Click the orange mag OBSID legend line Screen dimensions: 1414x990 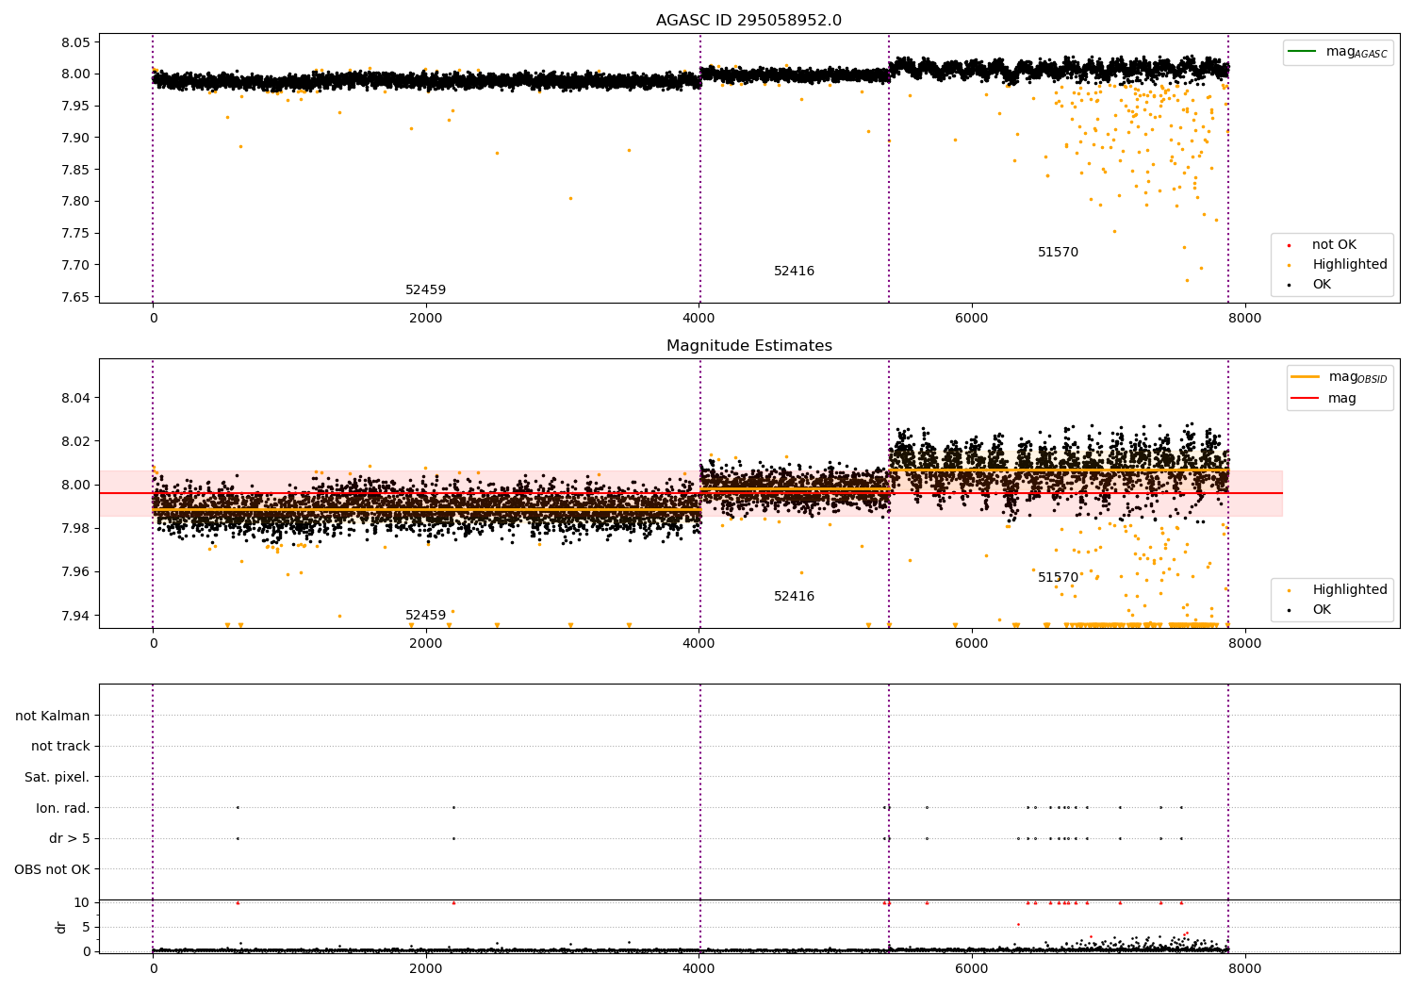pos(1306,376)
